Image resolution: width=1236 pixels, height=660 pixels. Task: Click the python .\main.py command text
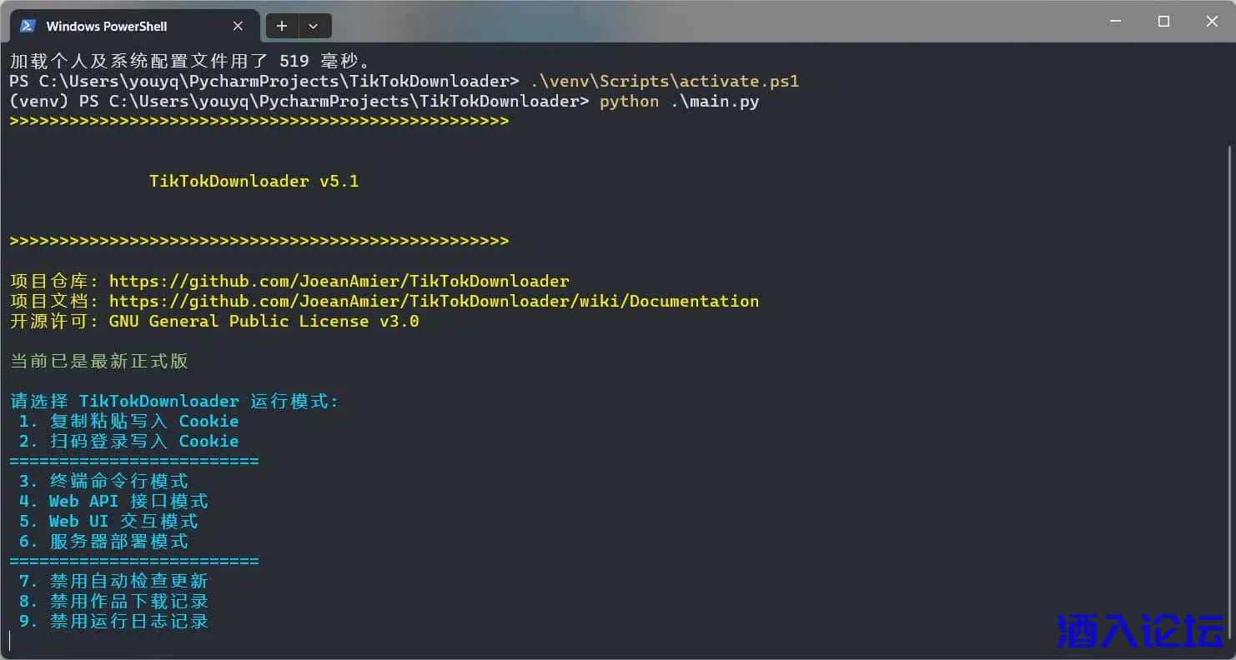pos(679,101)
